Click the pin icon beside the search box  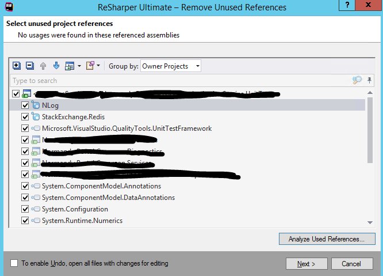(369, 80)
